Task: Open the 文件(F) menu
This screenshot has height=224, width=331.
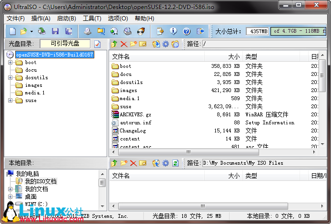Action: click(16, 19)
